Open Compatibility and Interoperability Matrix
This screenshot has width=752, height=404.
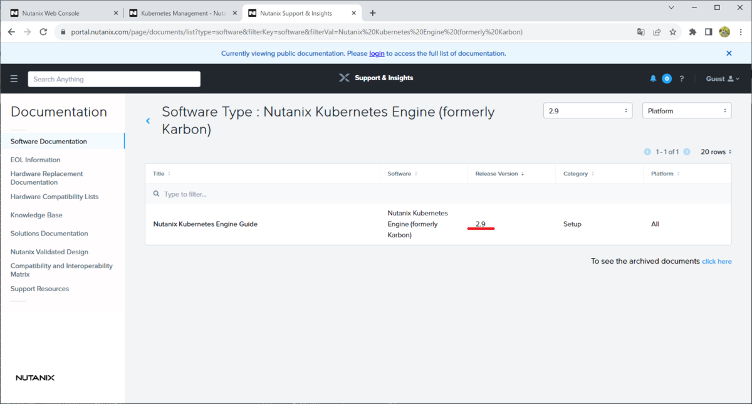tap(61, 270)
